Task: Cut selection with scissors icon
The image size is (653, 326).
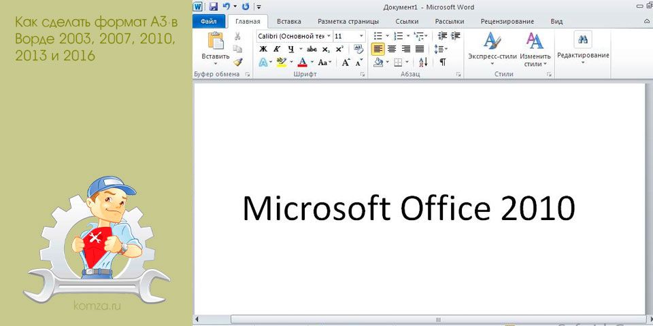Action: pyautogui.click(x=237, y=36)
